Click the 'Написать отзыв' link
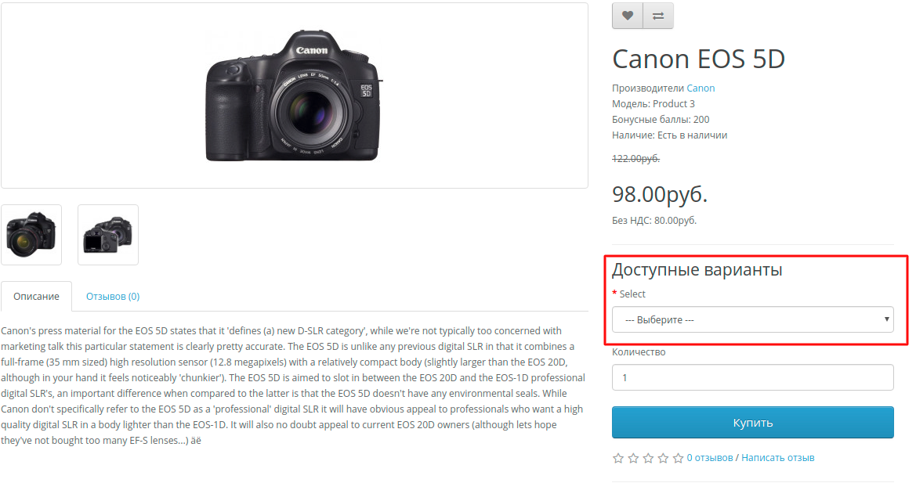 (x=777, y=458)
